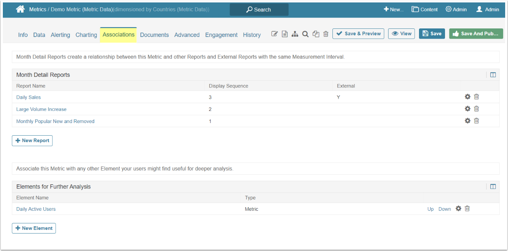The image size is (508, 251).
Task: Click the External value Y for Daily Sales
Action: click(339, 97)
